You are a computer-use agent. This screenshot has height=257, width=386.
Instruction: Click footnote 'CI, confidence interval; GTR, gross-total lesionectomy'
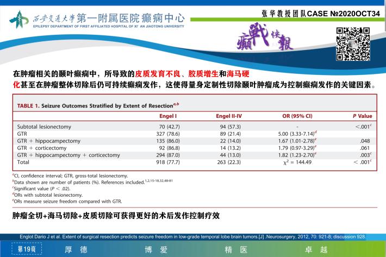tap(71, 176)
